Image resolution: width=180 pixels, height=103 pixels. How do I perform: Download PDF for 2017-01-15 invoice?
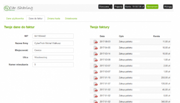pyautogui.click(x=96, y=78)
